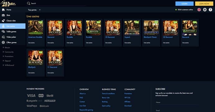Open settings with the round gear icon

coord(205,10)
